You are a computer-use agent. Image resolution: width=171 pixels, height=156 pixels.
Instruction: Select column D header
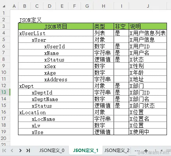50,6
